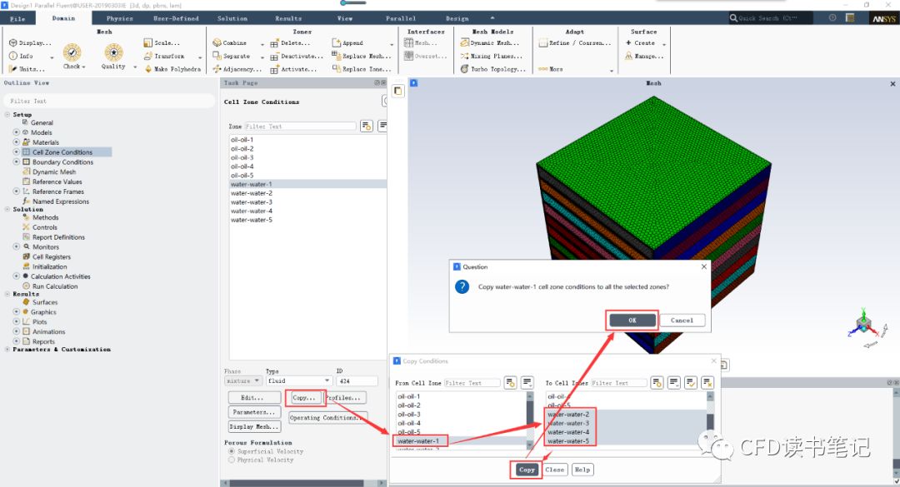Select the Superficial Velocity radio button
The width and height of the screenshot is (900, 487).
click(x=232, y=451)
